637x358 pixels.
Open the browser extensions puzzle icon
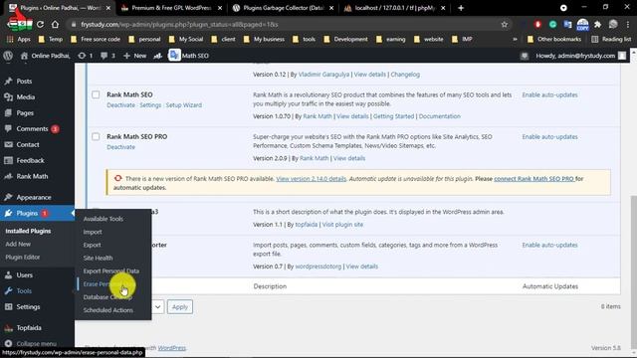pyautogui.click(x=597, y=24)
